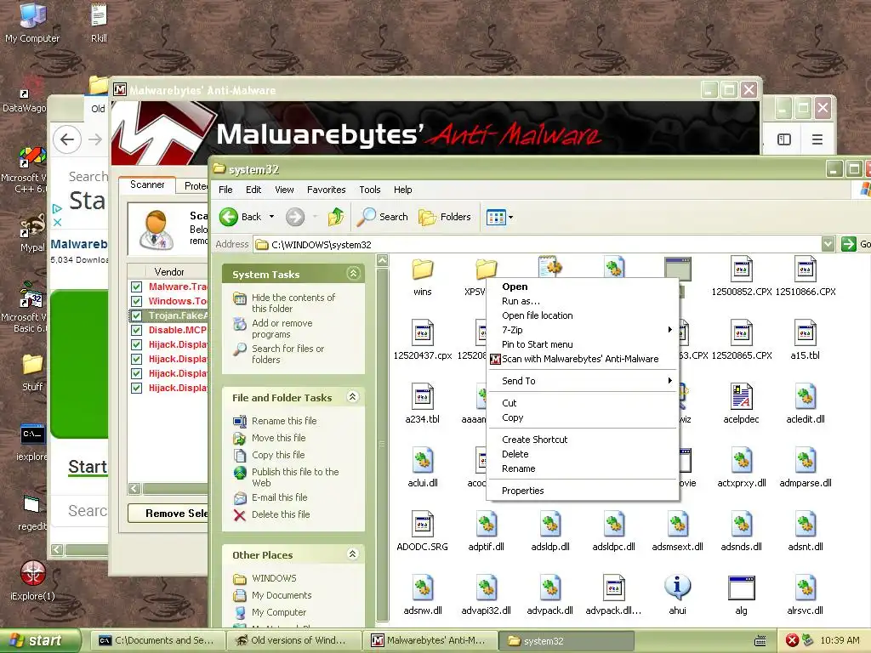Select the adsnt.dll file
Image resolution: width=871 pixels, height=653 pixels.
[x=806, y=531]
